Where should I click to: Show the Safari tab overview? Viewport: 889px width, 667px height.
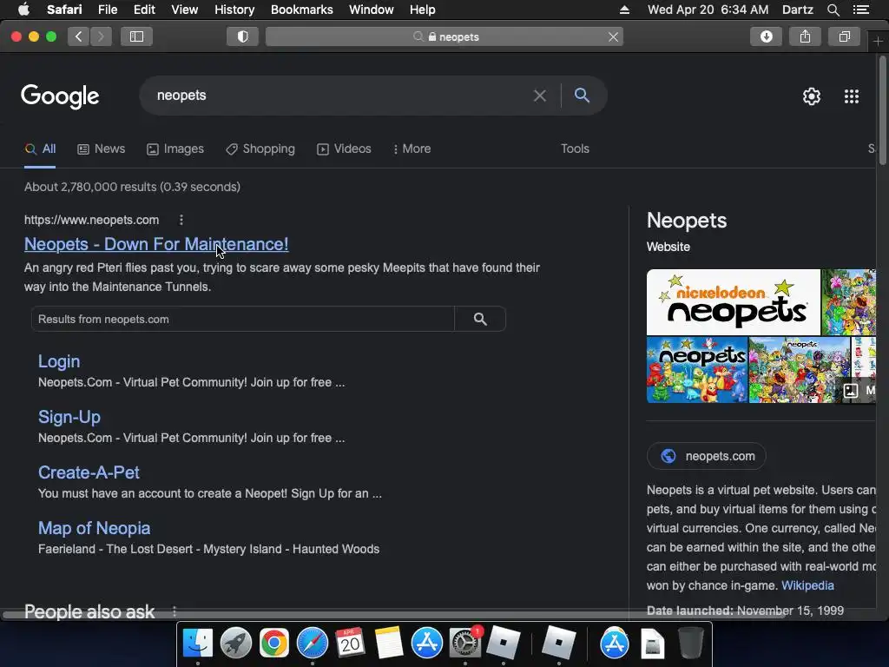(844, 36)
